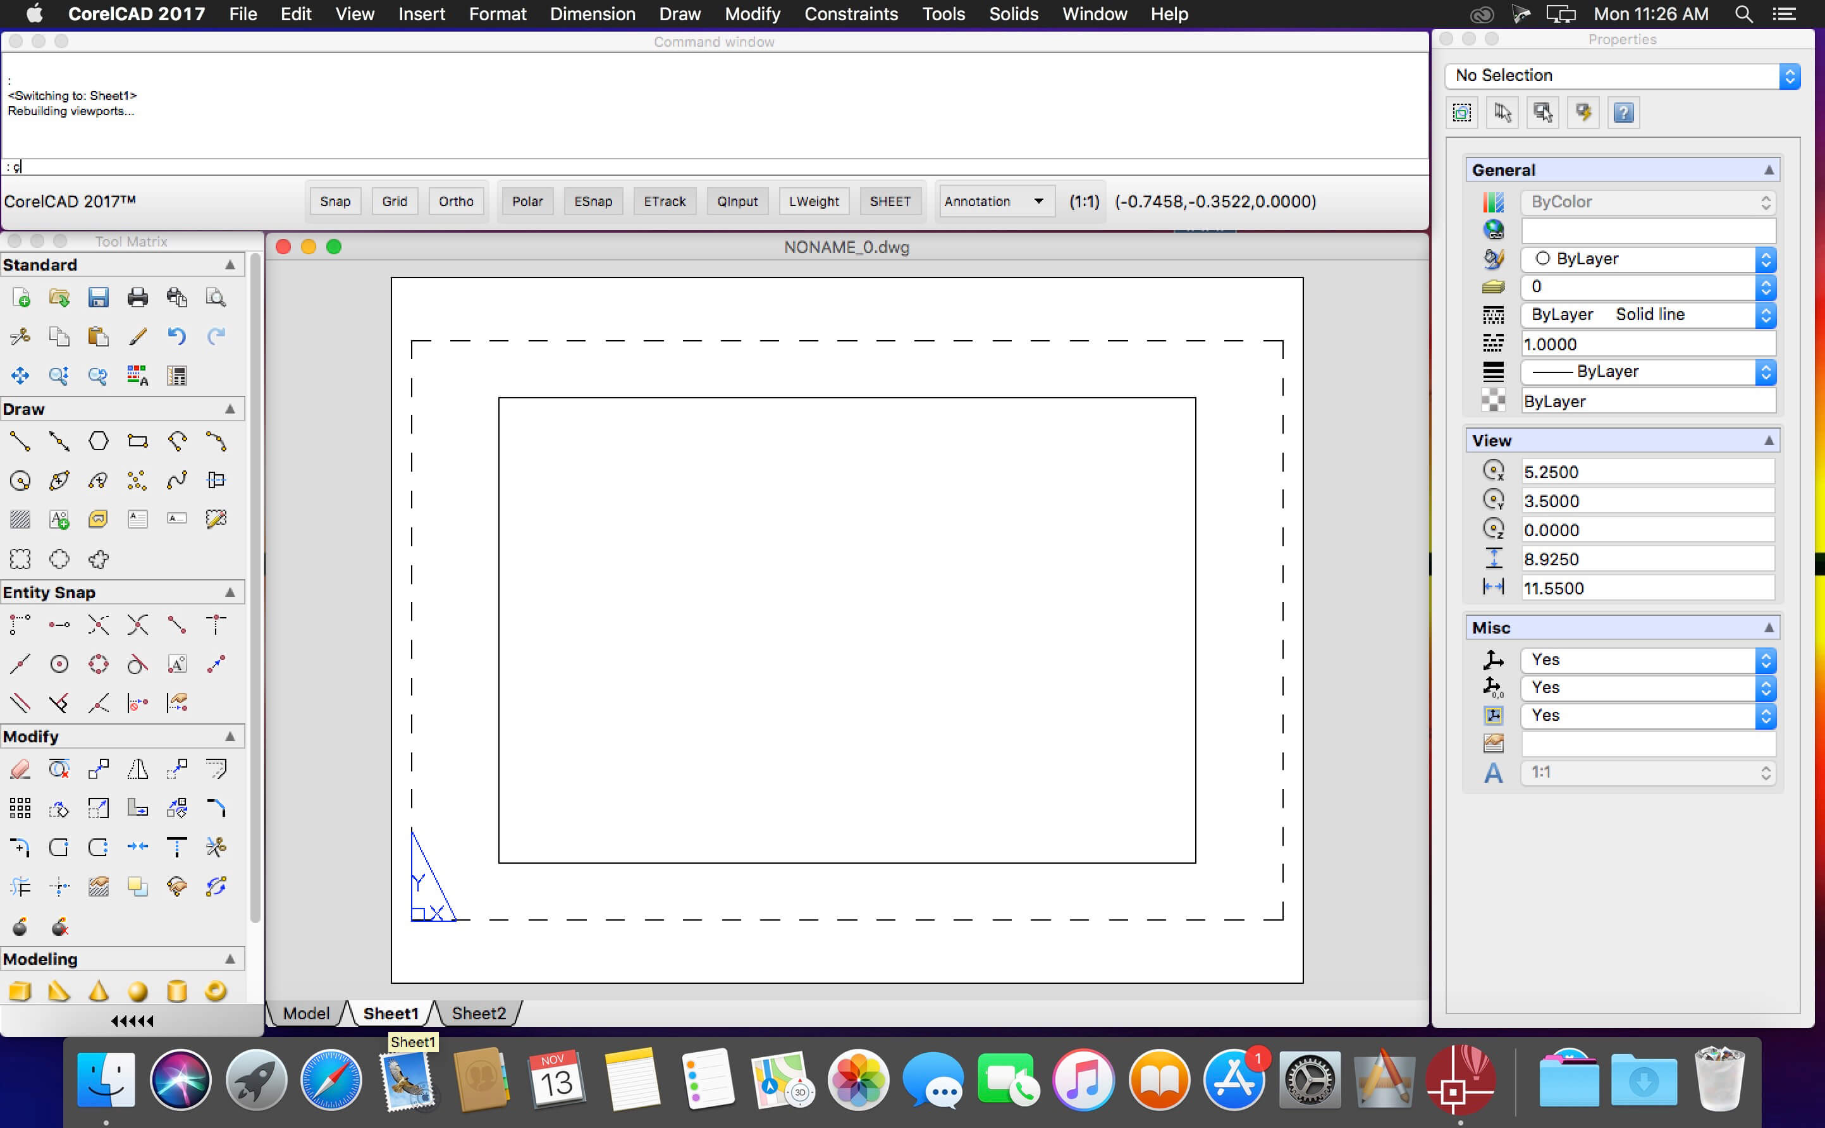Collapse the Entity Snap tool group

tap(230, 592)
